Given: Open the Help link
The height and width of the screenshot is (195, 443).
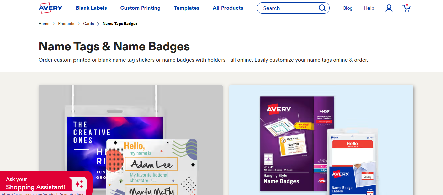Looking at the screenshot, I should point(369,8).
